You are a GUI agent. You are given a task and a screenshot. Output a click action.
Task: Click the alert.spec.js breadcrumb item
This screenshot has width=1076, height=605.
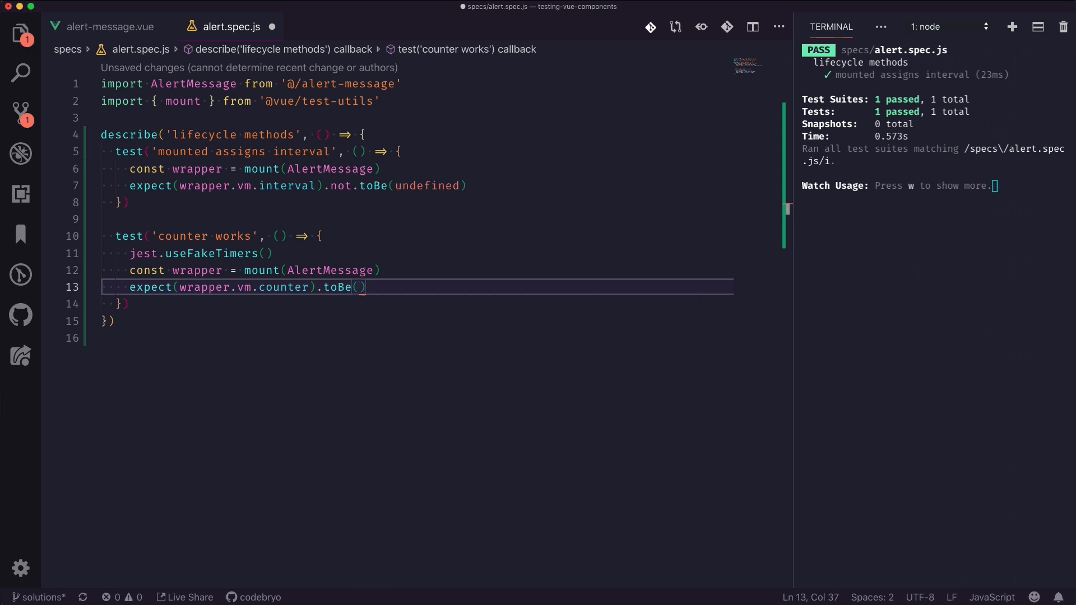(141, 49)
